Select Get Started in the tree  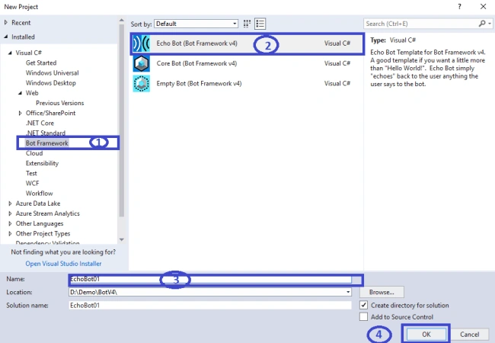(41, 63)
